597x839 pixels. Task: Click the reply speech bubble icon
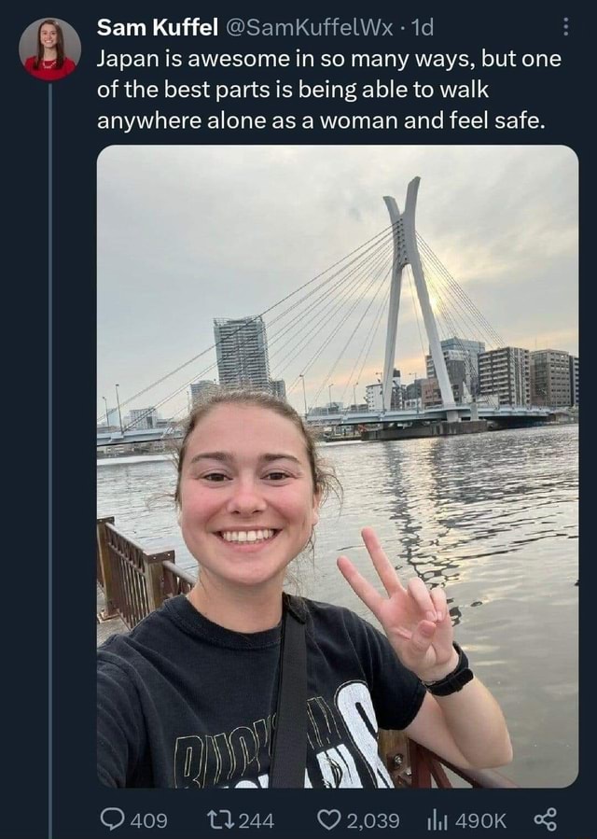click(x=112, y=819)
